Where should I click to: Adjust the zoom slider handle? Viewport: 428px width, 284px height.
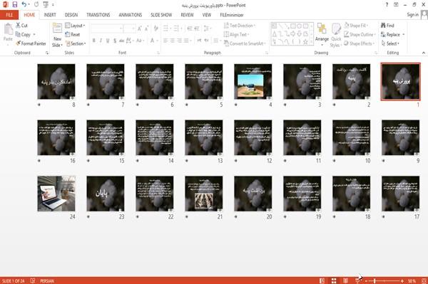pyautogui.click(x=375, y=280)
